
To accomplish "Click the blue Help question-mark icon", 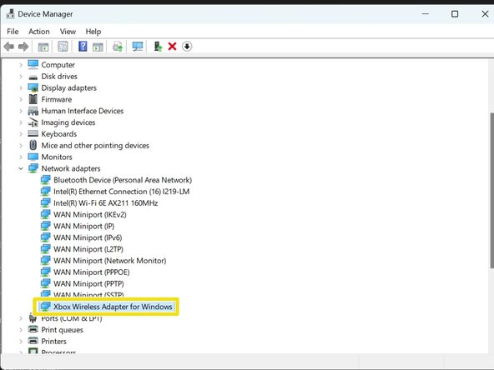I will point(83,47).
